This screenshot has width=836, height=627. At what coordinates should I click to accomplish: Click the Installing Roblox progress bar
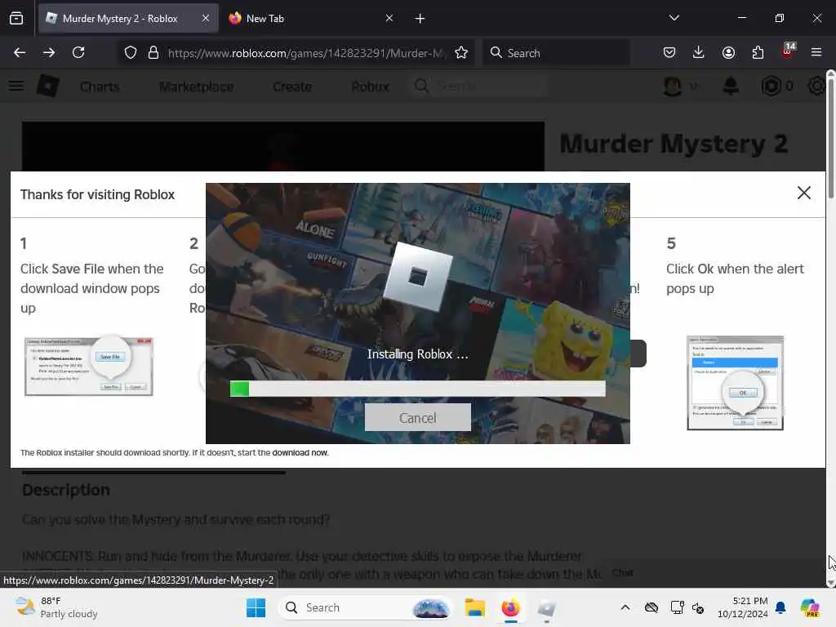click(417, 389)
